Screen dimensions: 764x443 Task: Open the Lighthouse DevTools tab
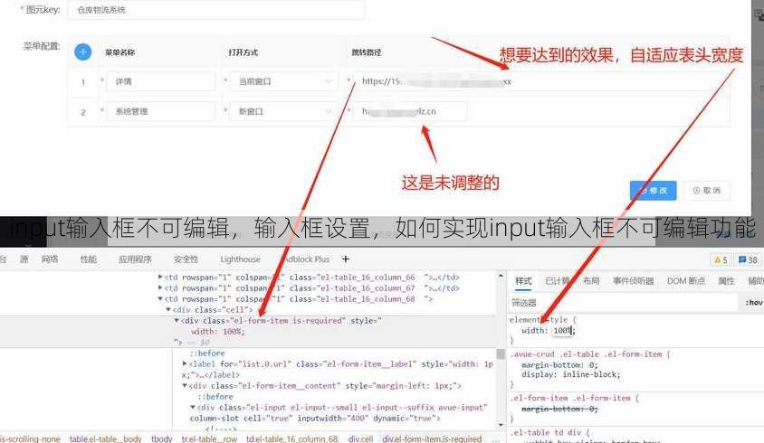pyautogui.click(x=240, y=259)
